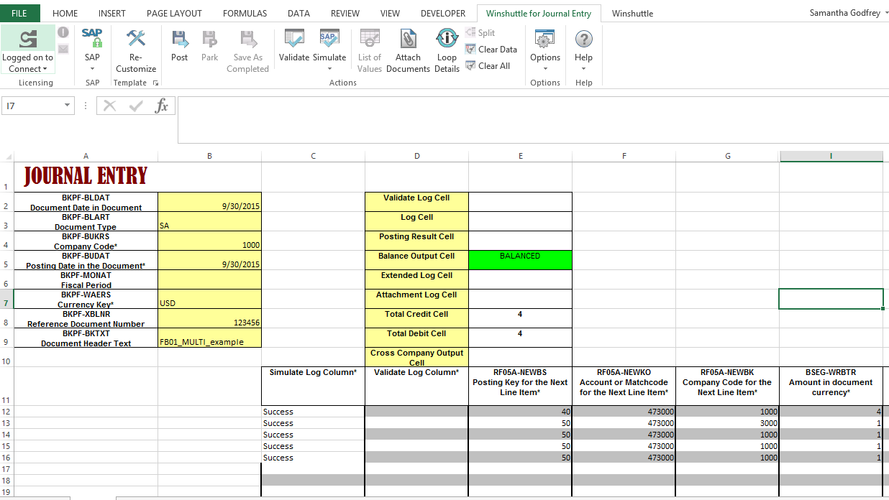Image resolution: width=889 pixels, height=500 pixels.
Task: Select the Posting Result Cell label
Action: [x=416, y=241]
